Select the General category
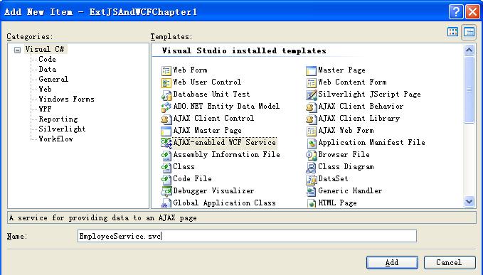483x275 pixels. tap(53, 79)
